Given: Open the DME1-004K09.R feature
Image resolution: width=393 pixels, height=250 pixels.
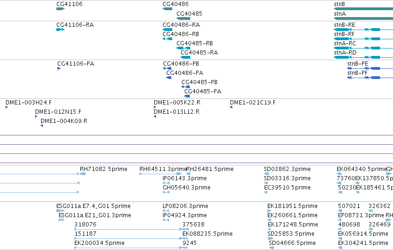Looking at the screenshot, I should point(64,121).
